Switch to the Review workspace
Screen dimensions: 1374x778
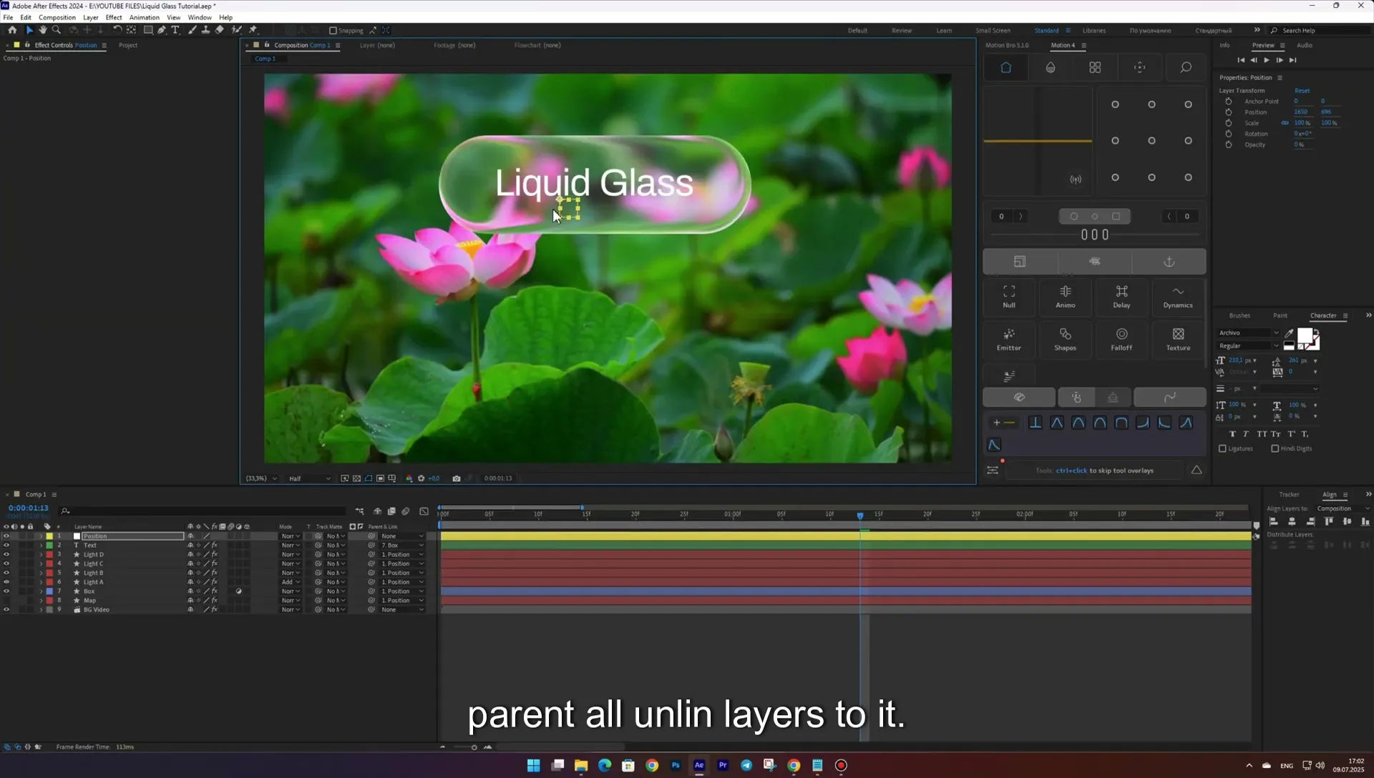click(x=901, y=31)
